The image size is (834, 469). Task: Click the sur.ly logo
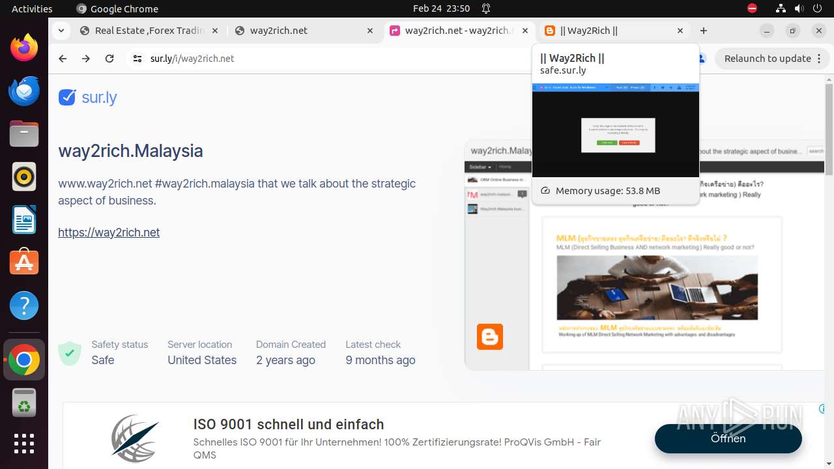87,98
